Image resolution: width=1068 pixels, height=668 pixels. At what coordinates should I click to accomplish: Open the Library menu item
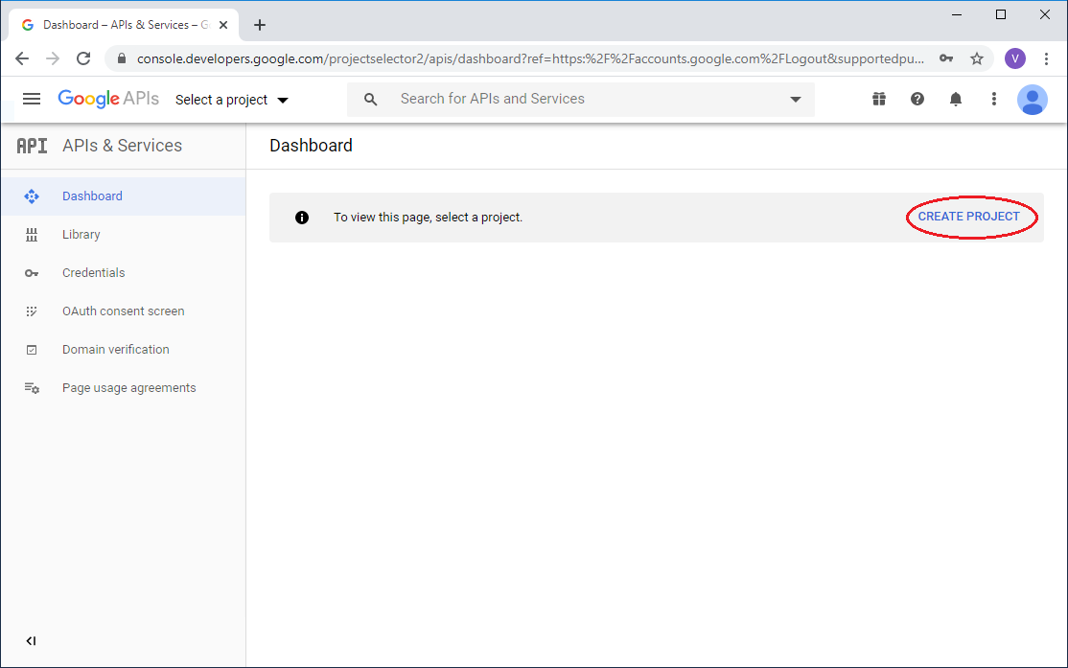124,234
